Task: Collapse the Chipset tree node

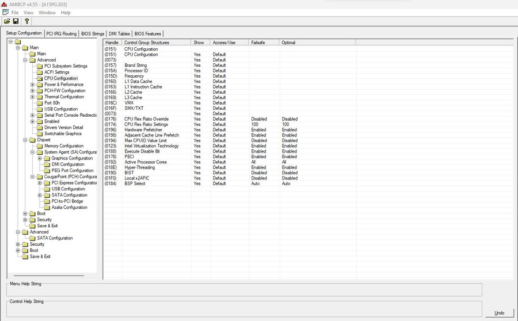Action: (x=25, y=140)
